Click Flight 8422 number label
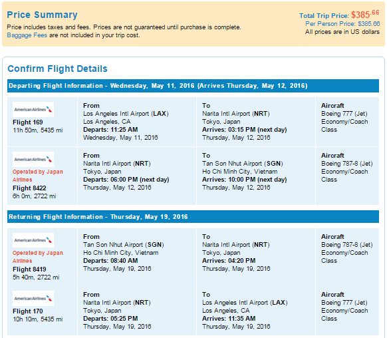The width and height of the screenshot is (387, 338). point(29,188)
